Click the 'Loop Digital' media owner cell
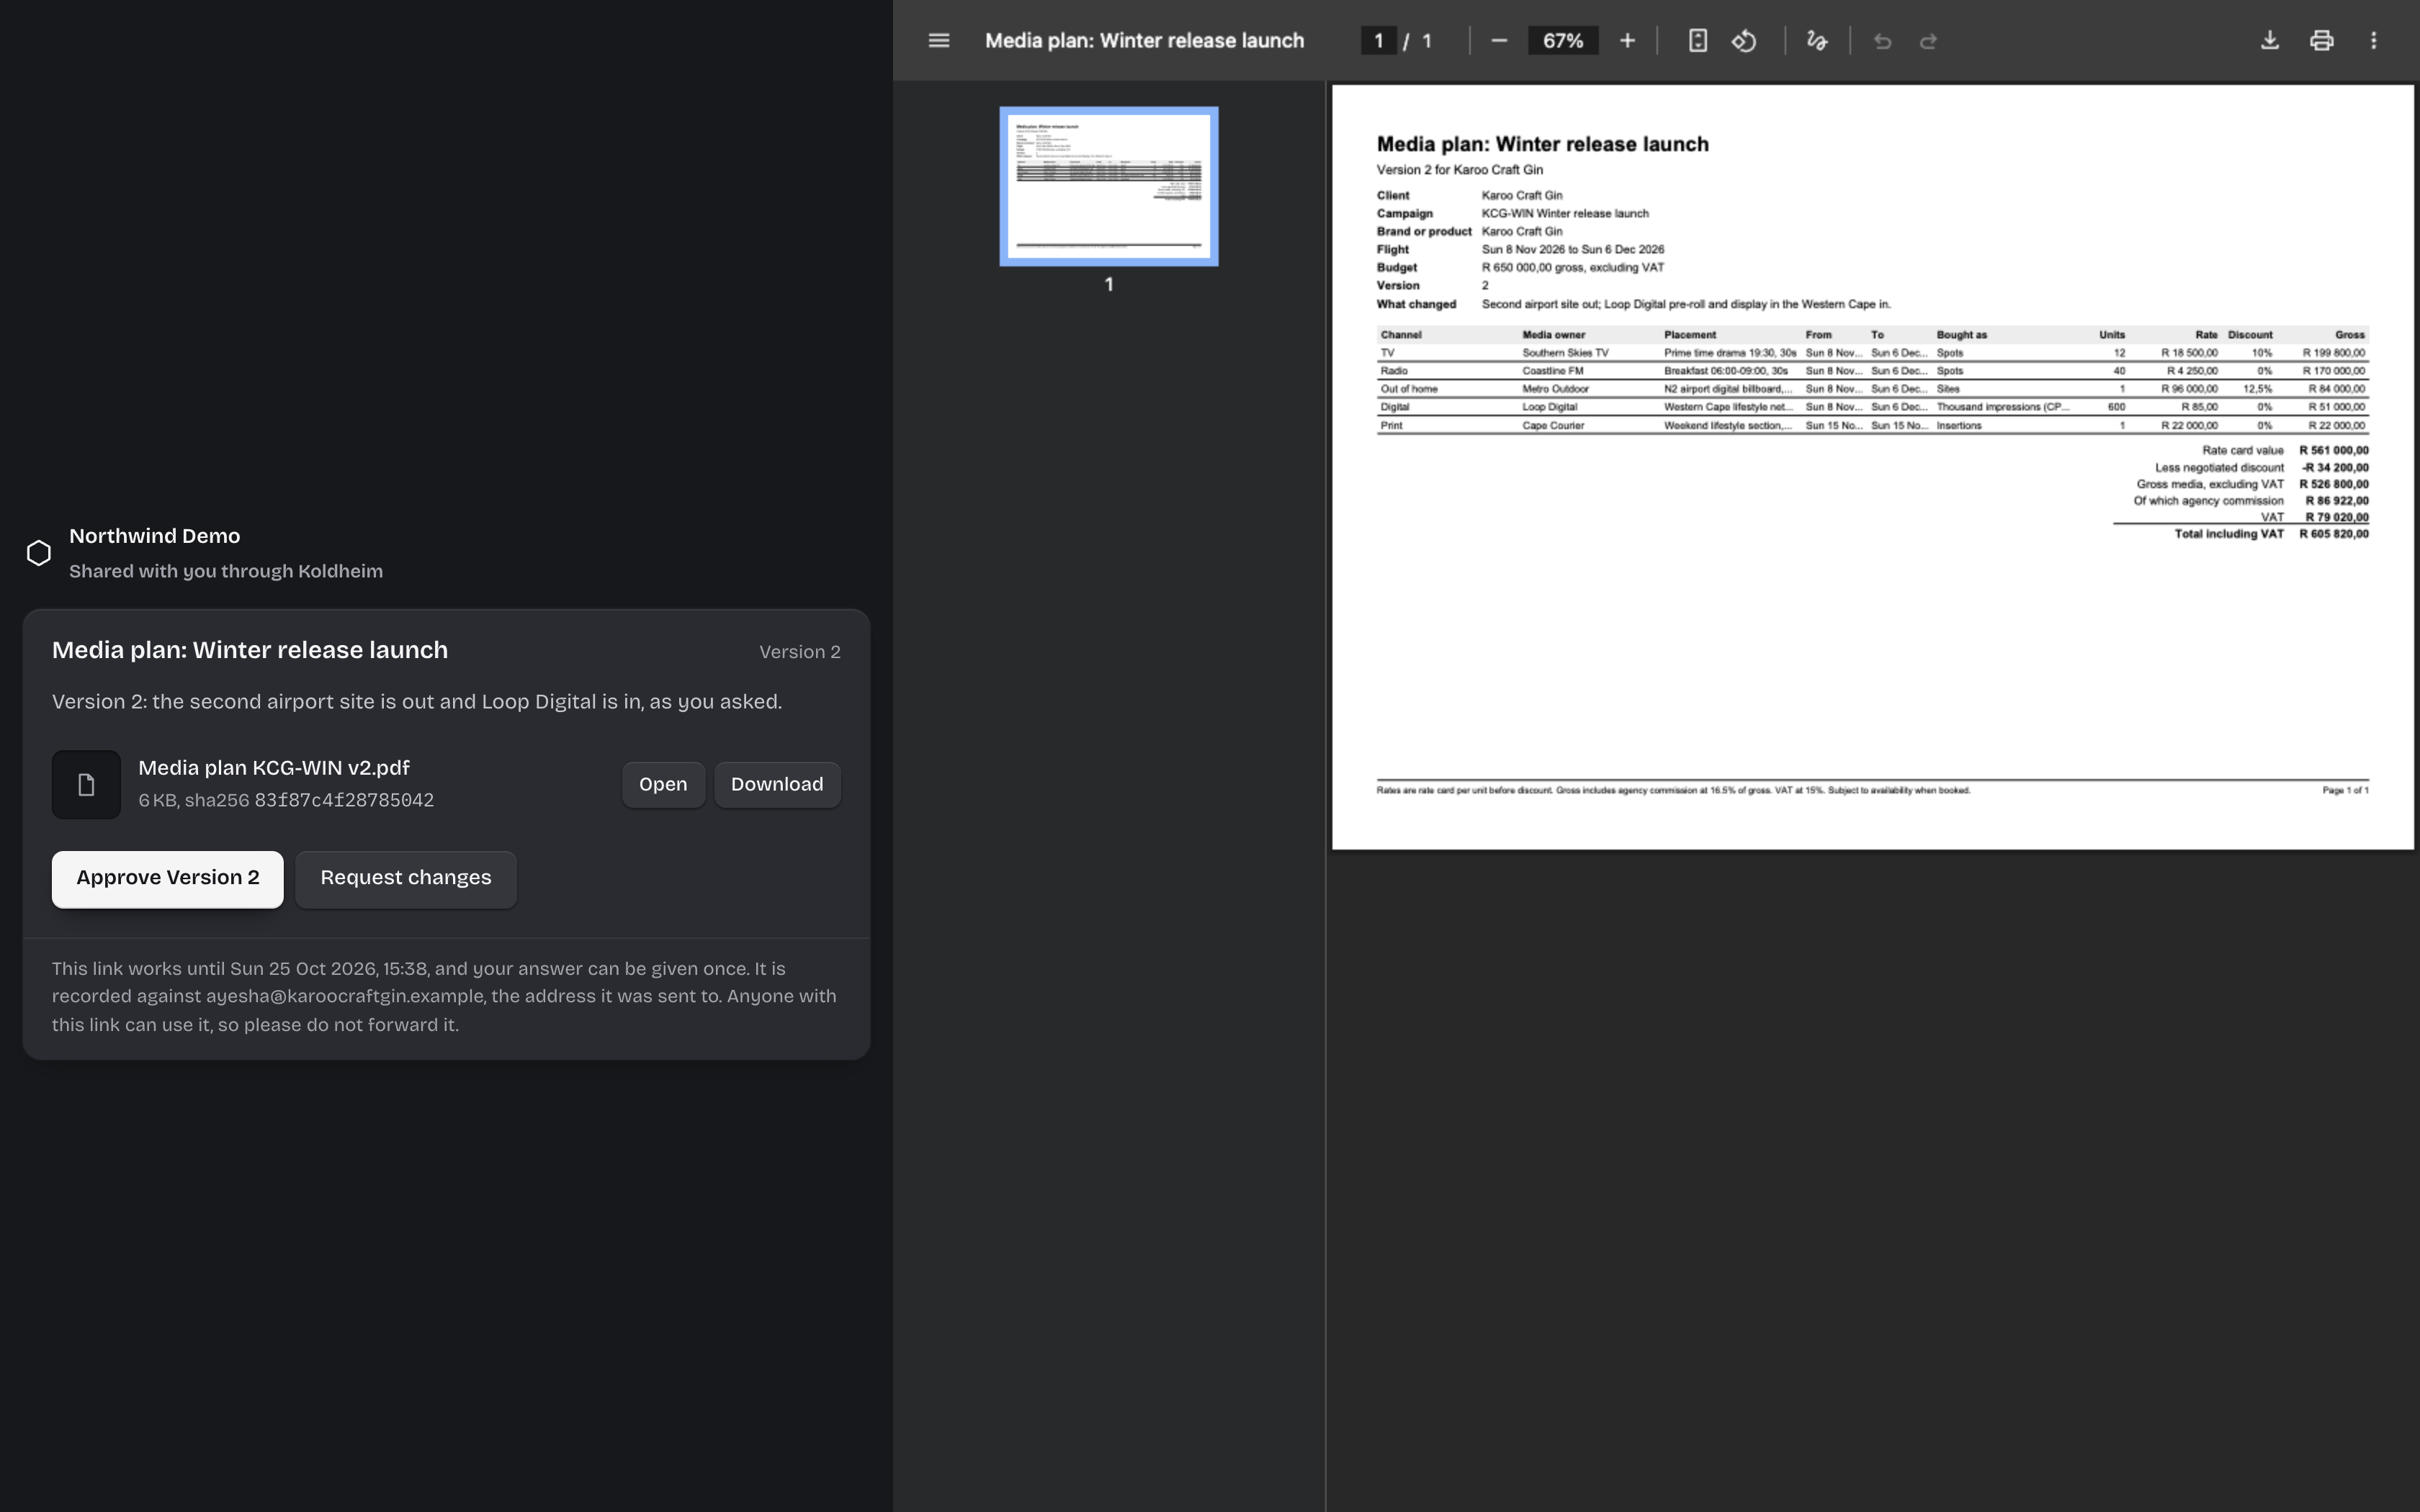 pos(1549,407)
